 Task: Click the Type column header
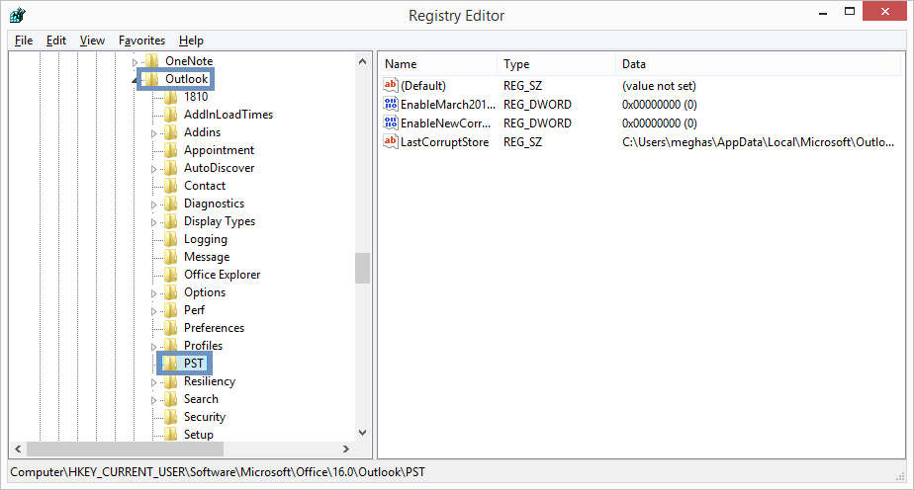556,64
